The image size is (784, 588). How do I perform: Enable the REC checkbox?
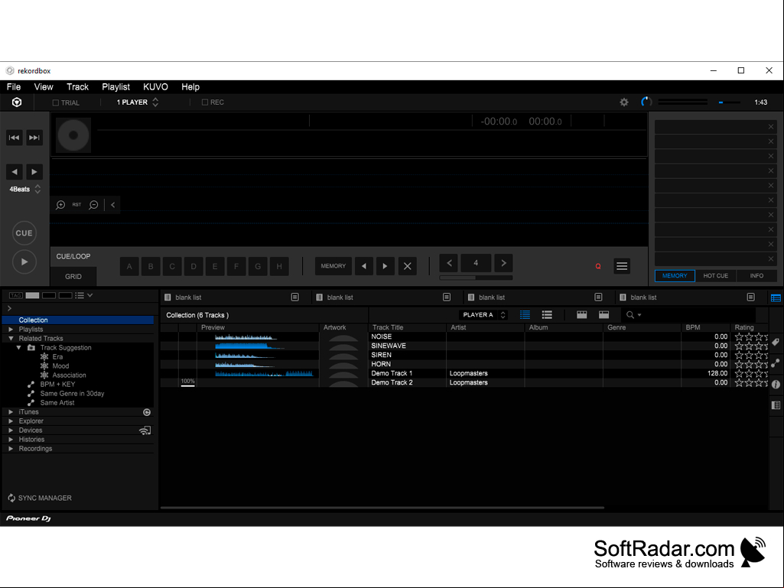click(204, 102)
